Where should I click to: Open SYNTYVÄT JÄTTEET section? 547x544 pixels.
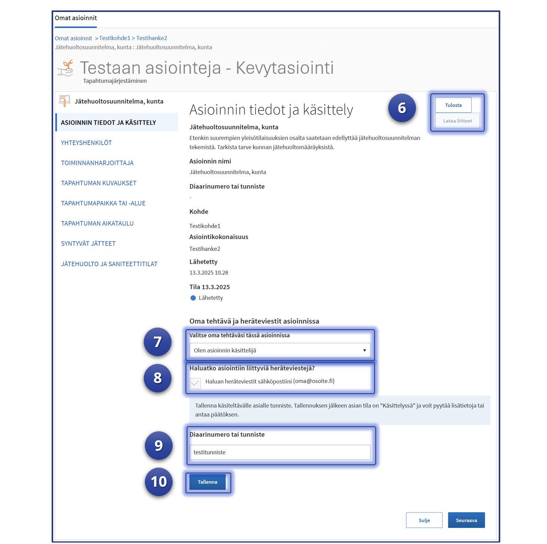point(88,244)
